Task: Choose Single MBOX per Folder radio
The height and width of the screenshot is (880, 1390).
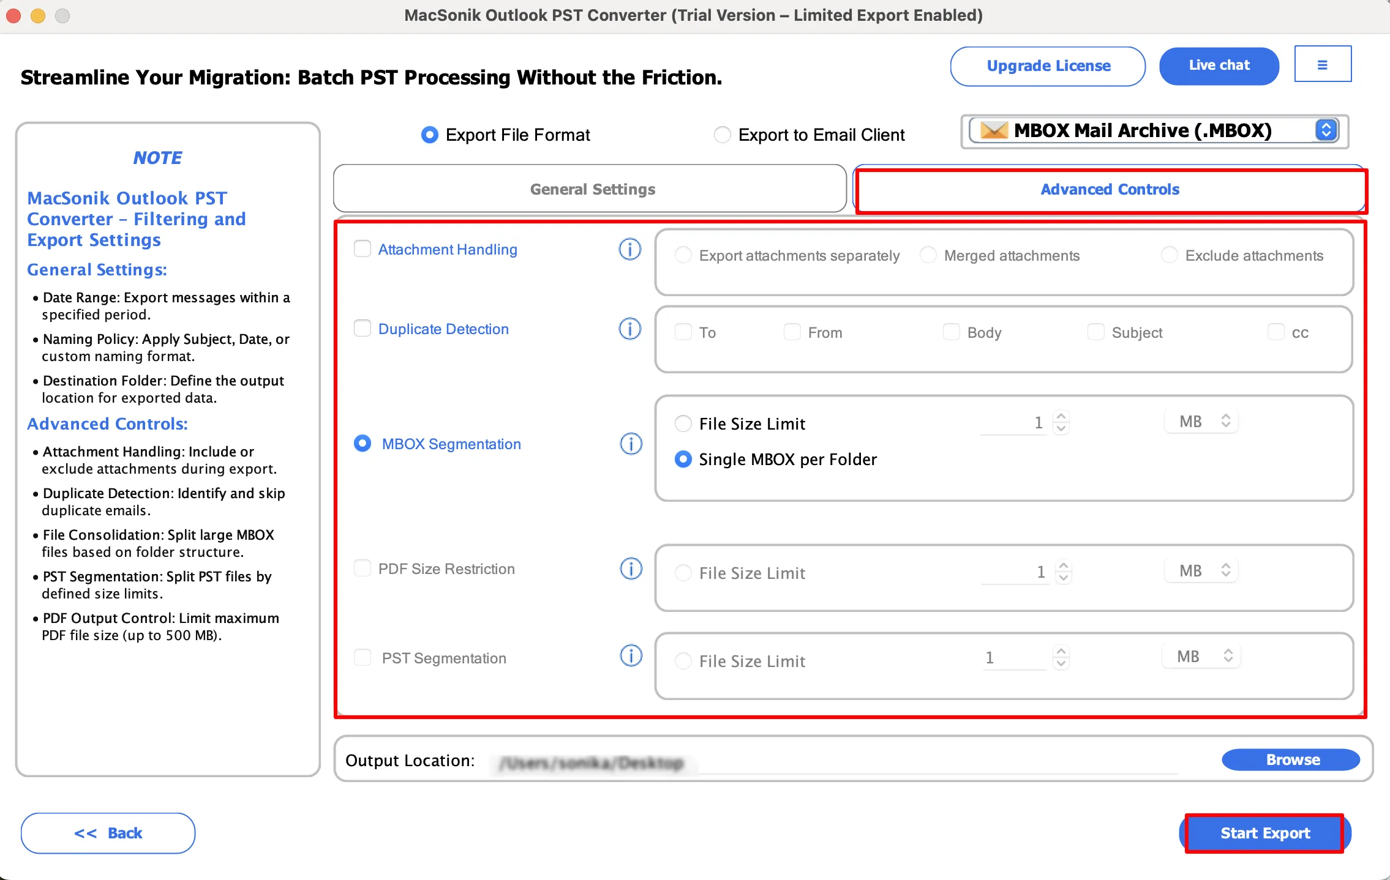Action: click(683, 459)
